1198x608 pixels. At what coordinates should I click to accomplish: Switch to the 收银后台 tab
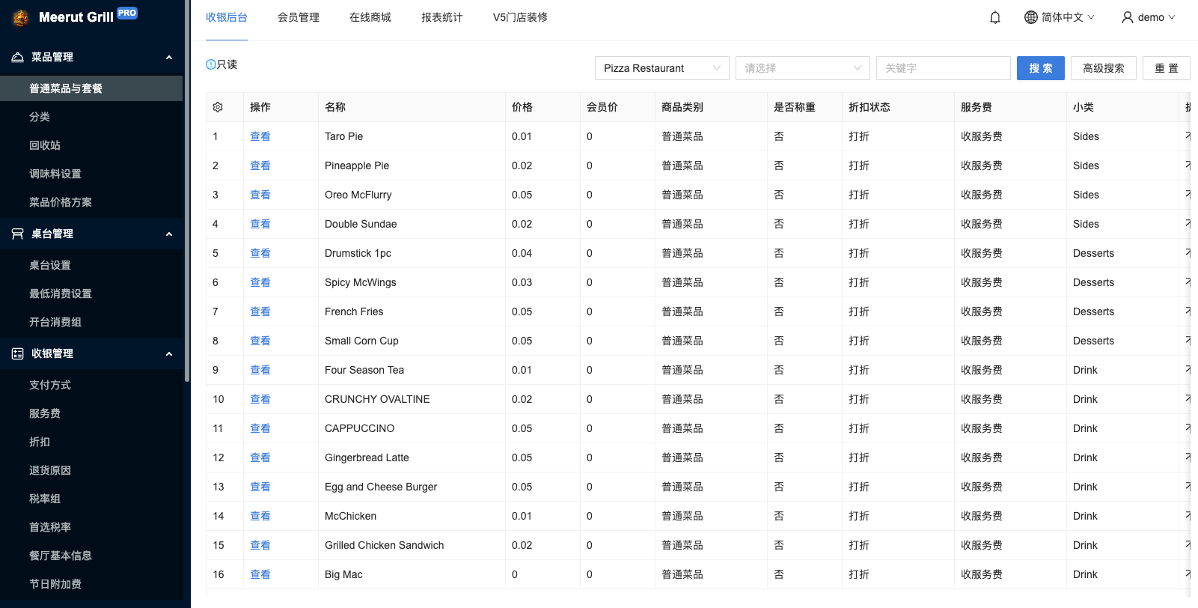click(x=227, y=17)
